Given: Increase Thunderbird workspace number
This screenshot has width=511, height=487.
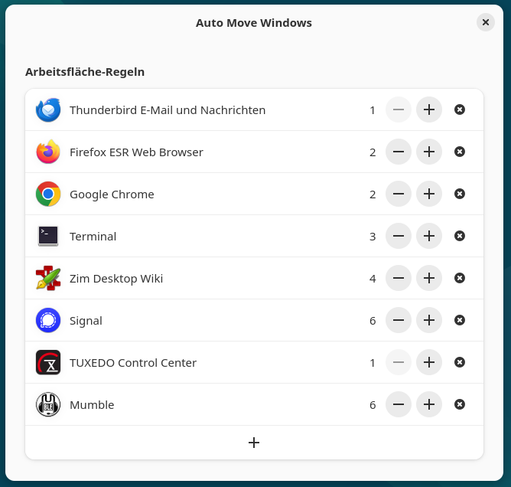Looking at the screenshot, I should (429, 109).
